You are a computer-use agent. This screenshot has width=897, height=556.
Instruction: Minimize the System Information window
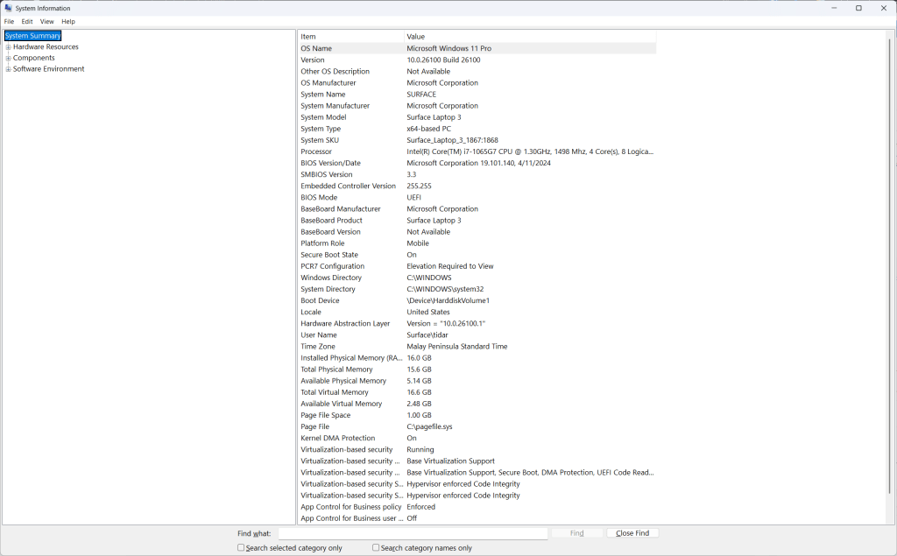(834, 8)
